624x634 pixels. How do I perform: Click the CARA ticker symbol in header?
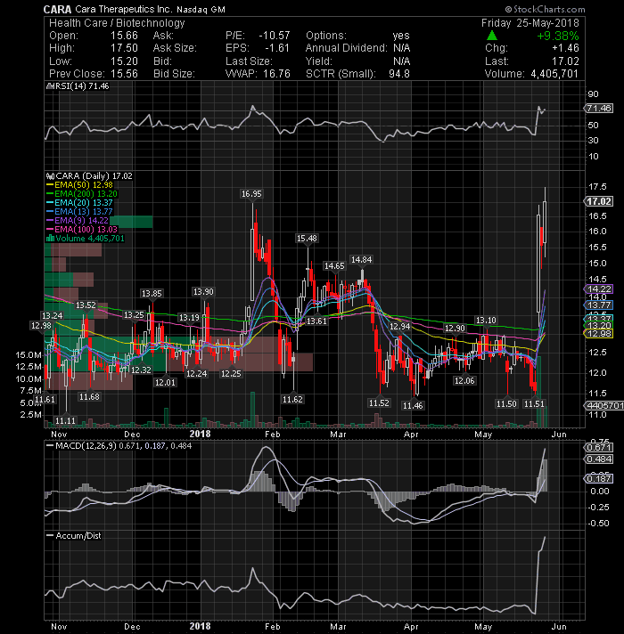(57, 9)
